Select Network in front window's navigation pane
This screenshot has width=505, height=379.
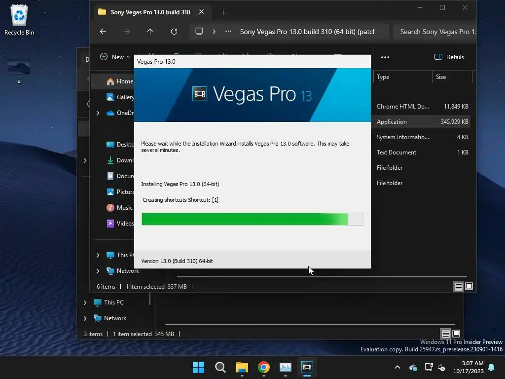tap(123, 271)
